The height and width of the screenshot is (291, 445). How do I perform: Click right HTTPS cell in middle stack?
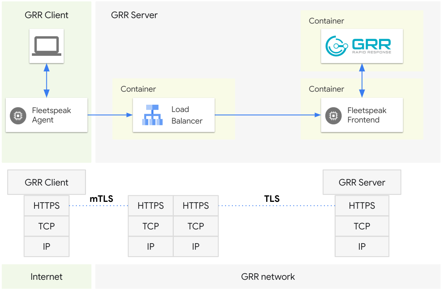(x=196, y=206)
